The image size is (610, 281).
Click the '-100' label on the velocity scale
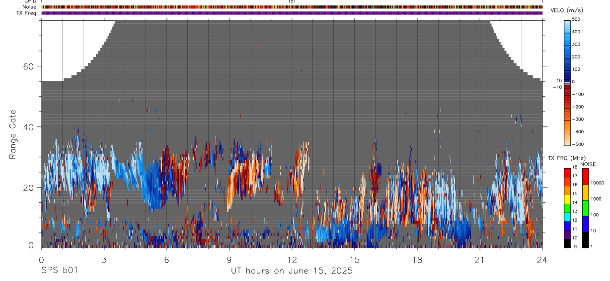coord(578,94)
